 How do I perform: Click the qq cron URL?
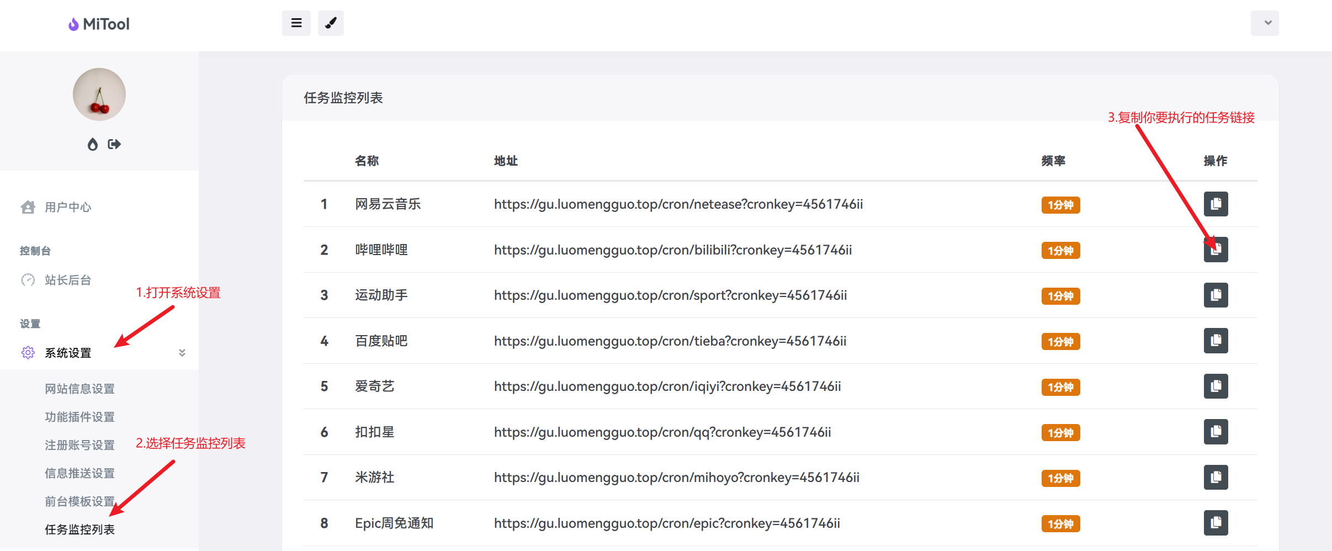pos(662,432)
